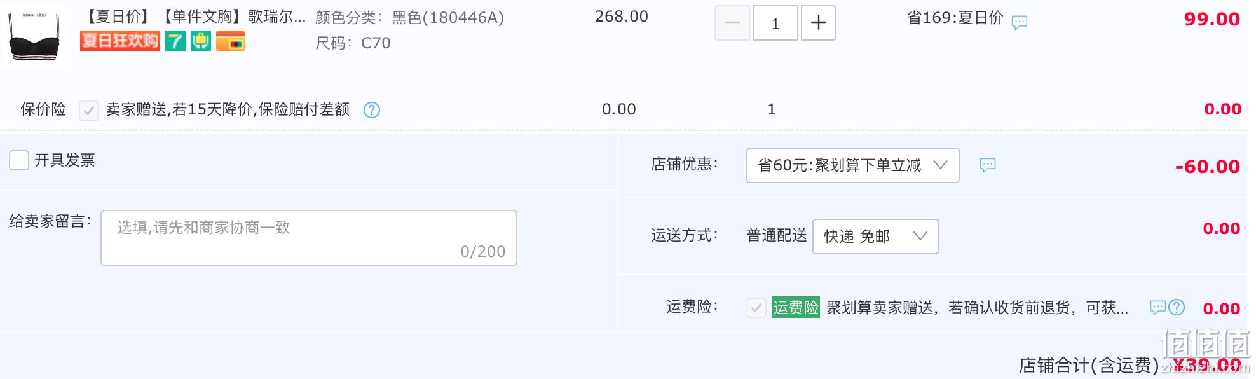Screen dimensions: 1256x379
Task: Open the 快递 免邮 shipping method dropdown
Action: click(x=876, y=237)
